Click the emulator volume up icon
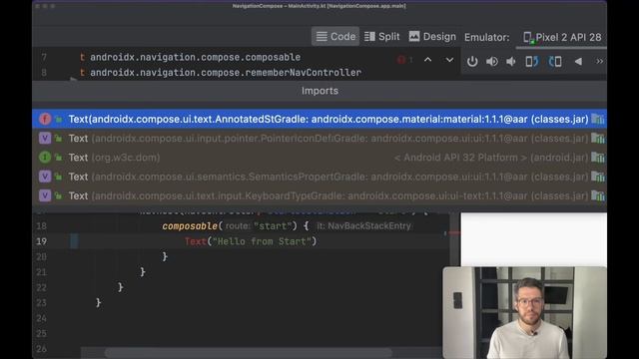The image size is (639, 359). coord(492,62)
